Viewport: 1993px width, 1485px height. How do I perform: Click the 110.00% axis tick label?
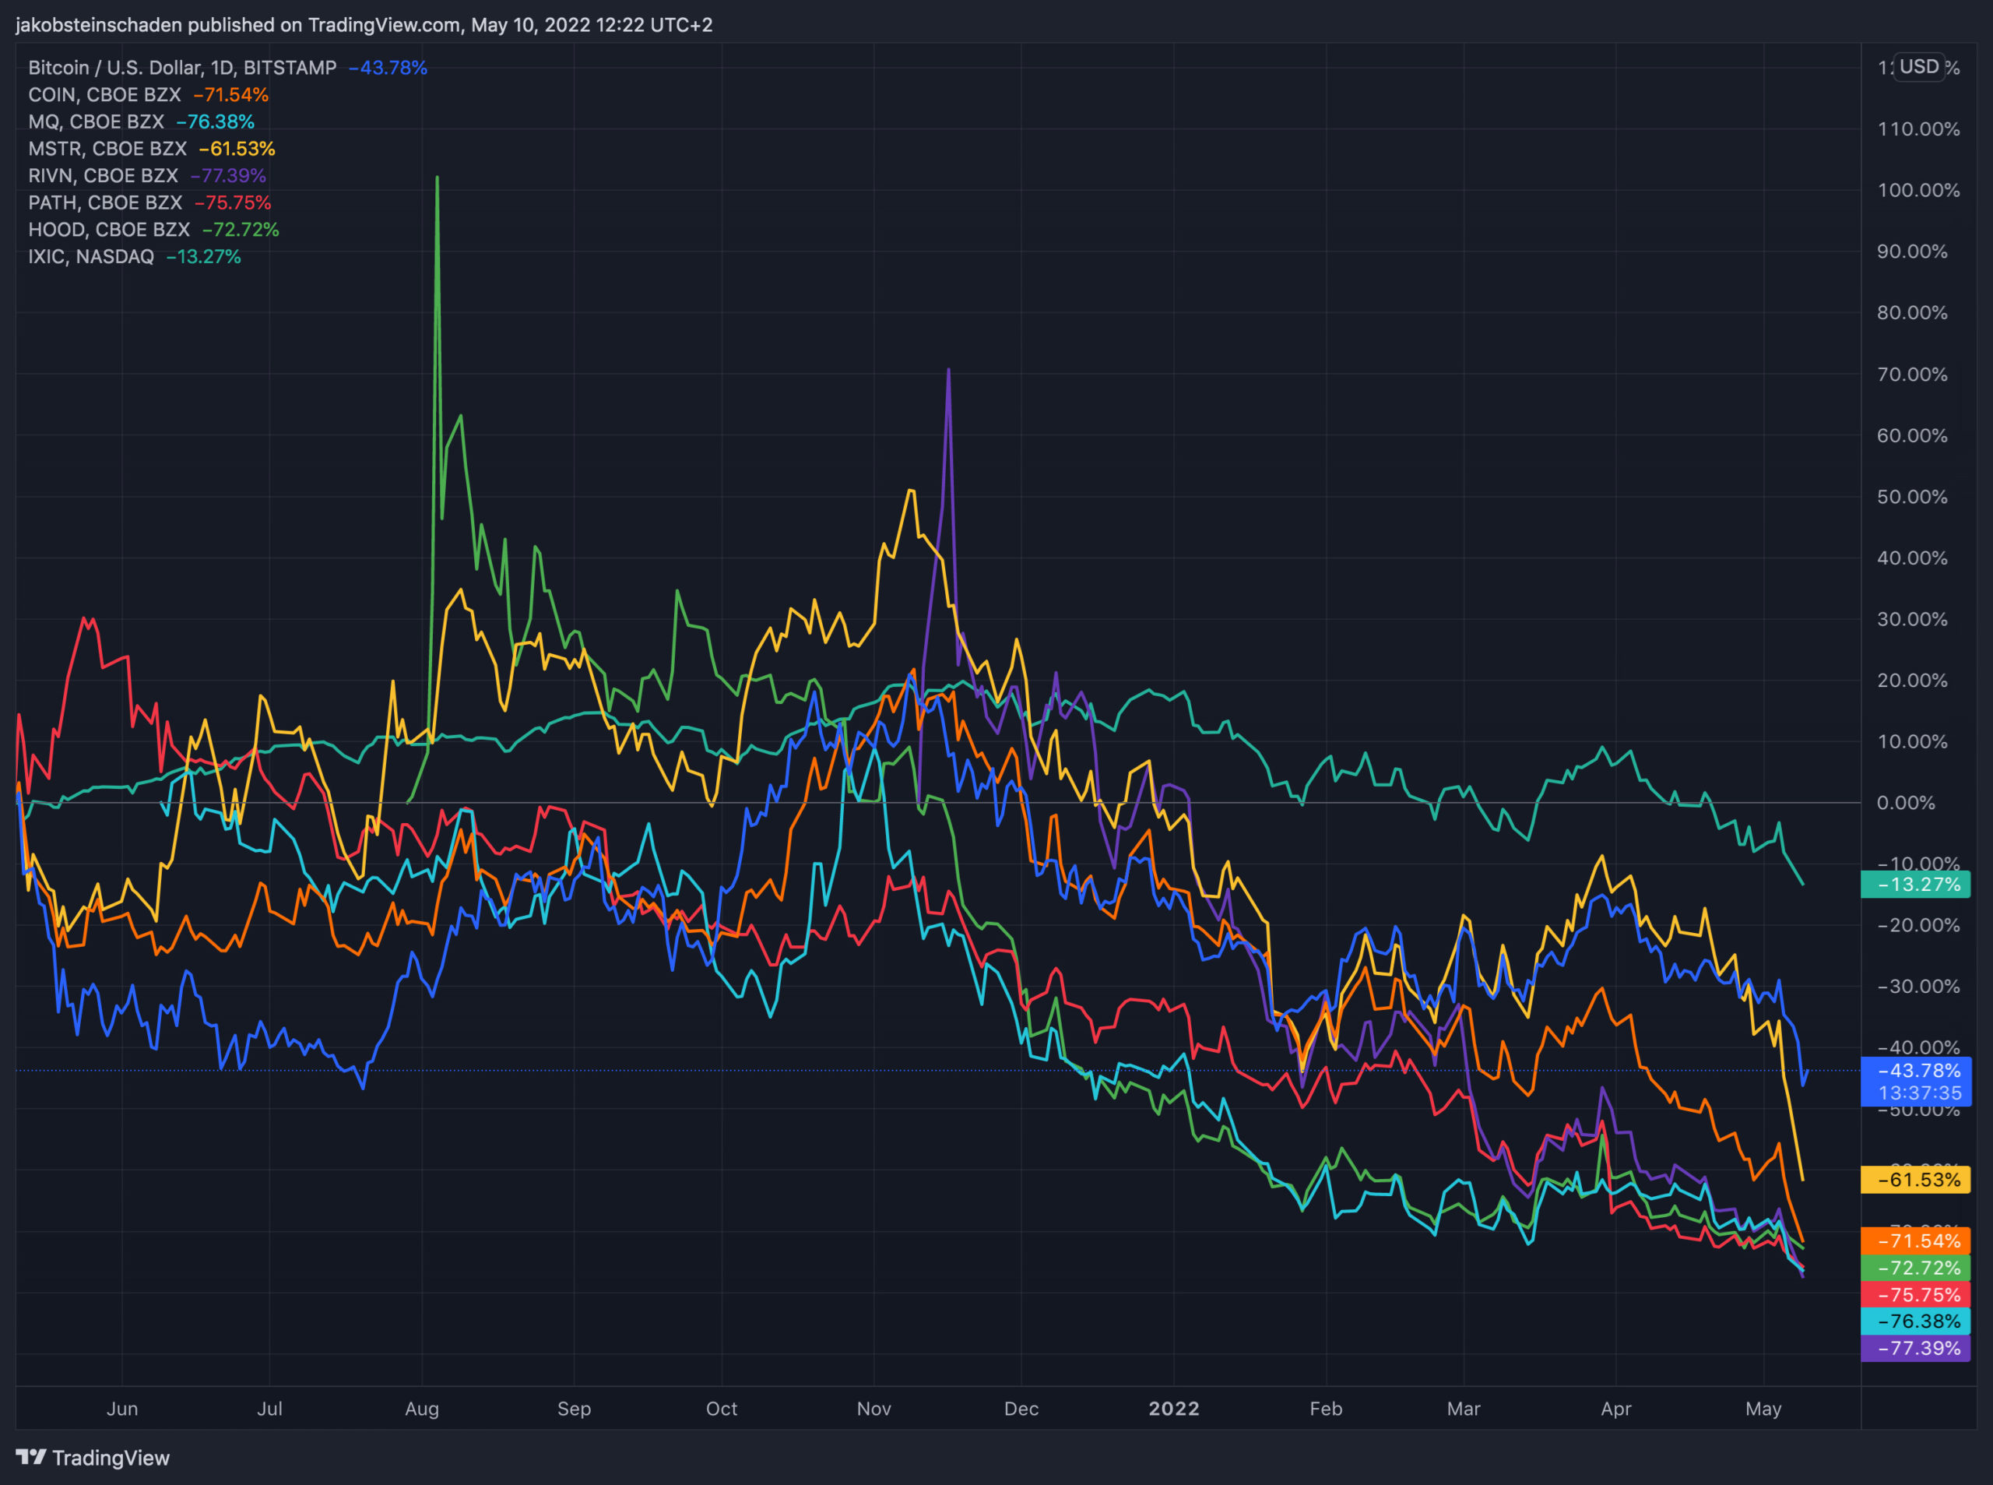[1918, 128]
